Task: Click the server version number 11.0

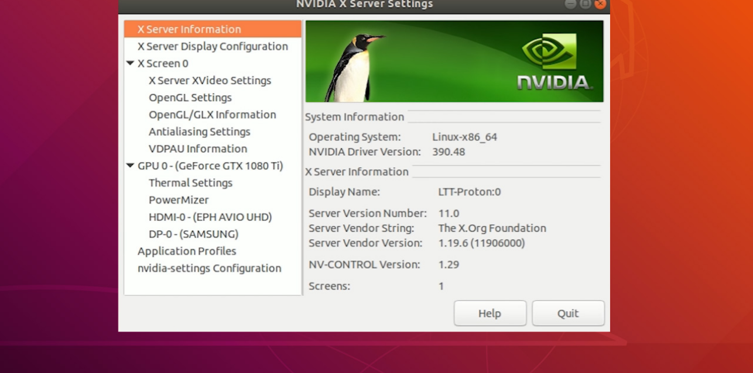Action: tap(449, 213)
